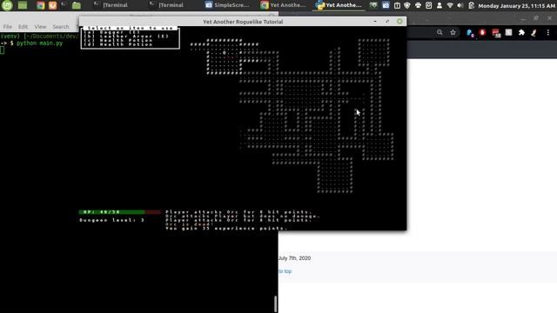The image size is (557, 313).
Task: Open the Chrome profile avatar icon
Action: [x=534, y=33]
